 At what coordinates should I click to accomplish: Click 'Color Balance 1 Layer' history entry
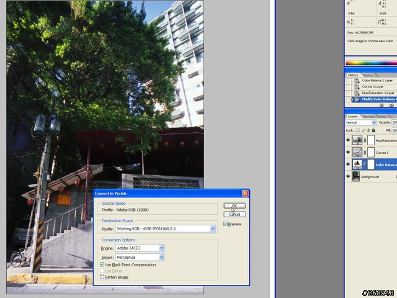pyautogui.click(x=377, y=80)
